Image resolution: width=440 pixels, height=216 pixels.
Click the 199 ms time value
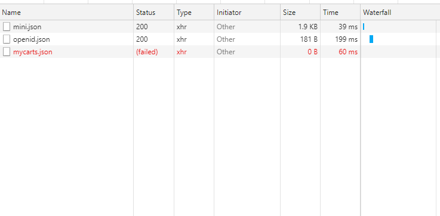pyautogui.click(x=346, y=39)
